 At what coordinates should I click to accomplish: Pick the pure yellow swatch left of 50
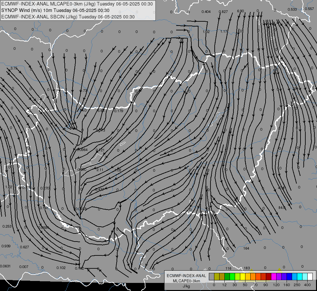pos(243,276)
